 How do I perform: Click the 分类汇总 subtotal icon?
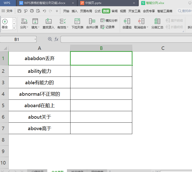[x=157, y=24]
